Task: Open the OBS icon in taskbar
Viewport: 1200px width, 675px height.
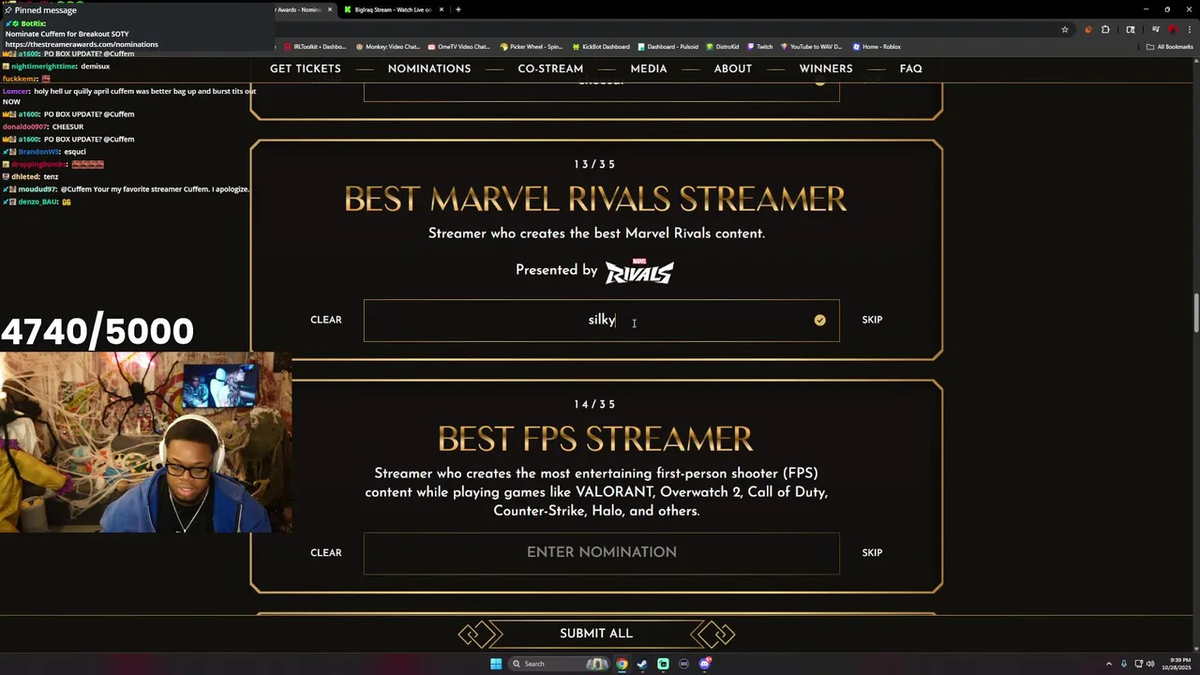Action: click(x=683, y=664)
